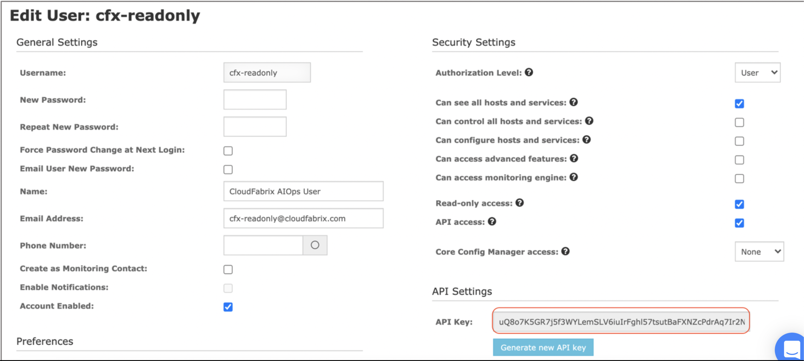Click help icon for Can access advanced features

pyautogui.click(x=574, y=158)
